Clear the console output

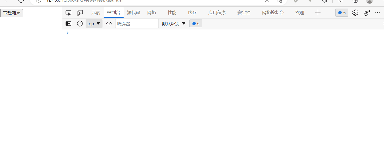coord(80,23)
